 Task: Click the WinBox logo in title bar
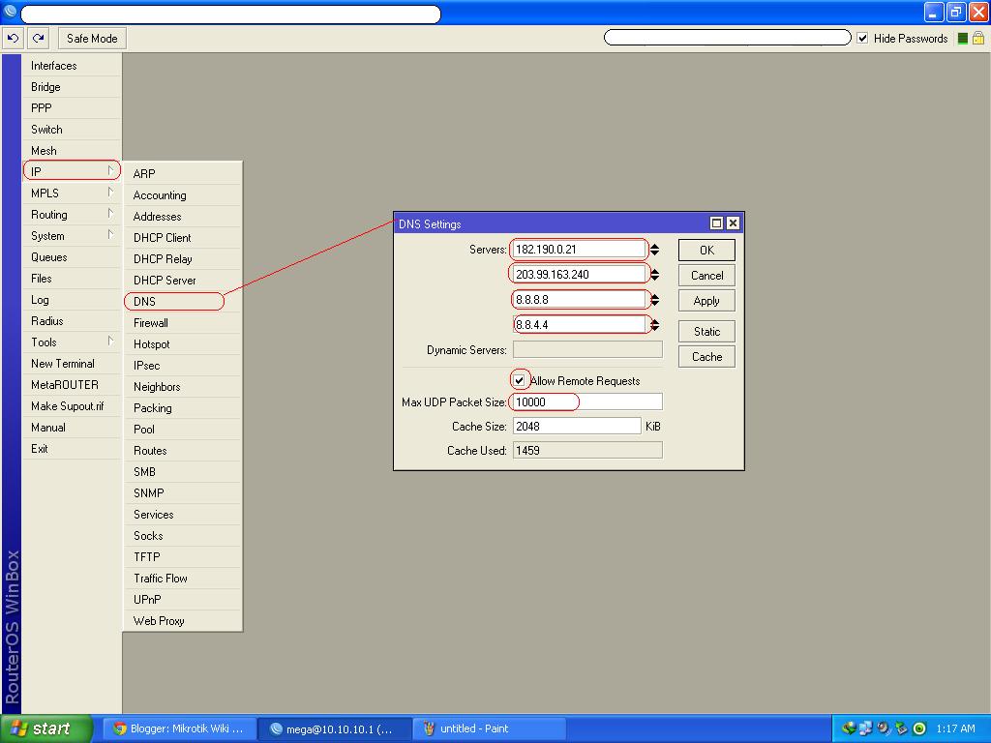click(10, 12)
